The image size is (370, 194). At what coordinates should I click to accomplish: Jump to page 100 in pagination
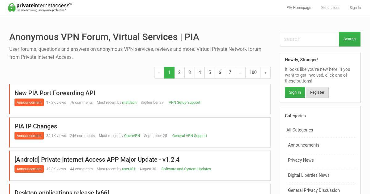[253, 72]
